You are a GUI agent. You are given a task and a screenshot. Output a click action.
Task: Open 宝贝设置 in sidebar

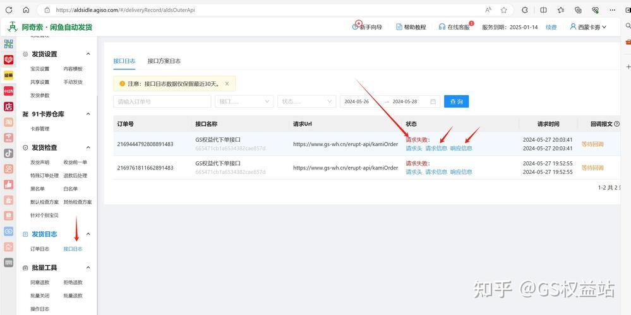click(x=40, y=69)
